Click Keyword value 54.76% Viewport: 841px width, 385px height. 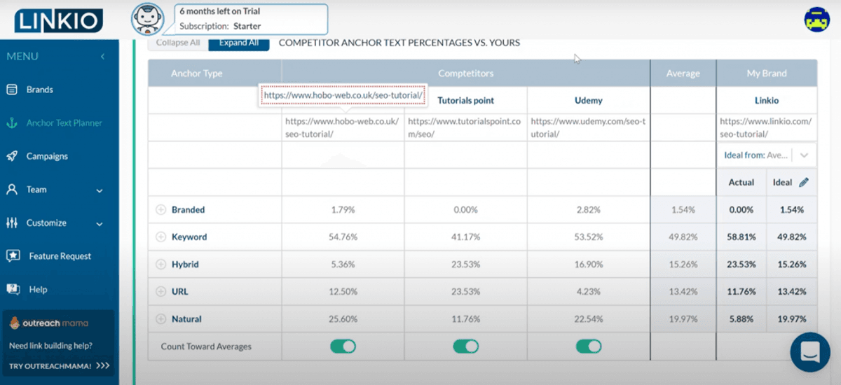coord(343,237)
